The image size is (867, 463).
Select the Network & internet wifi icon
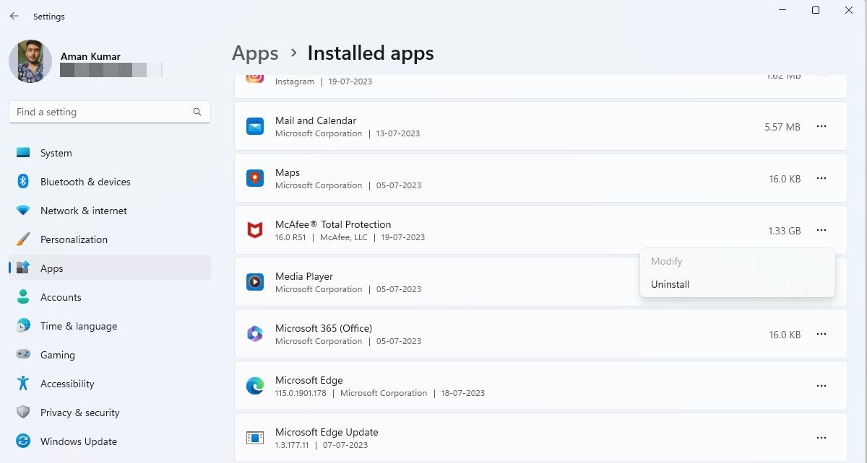[23, 211]
